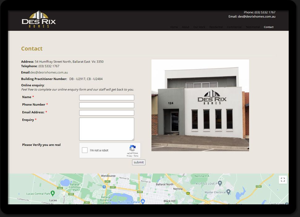Screen dimensions: 300x217
Task: Click the Des Rix Homes logo
Action: (39, 20)
